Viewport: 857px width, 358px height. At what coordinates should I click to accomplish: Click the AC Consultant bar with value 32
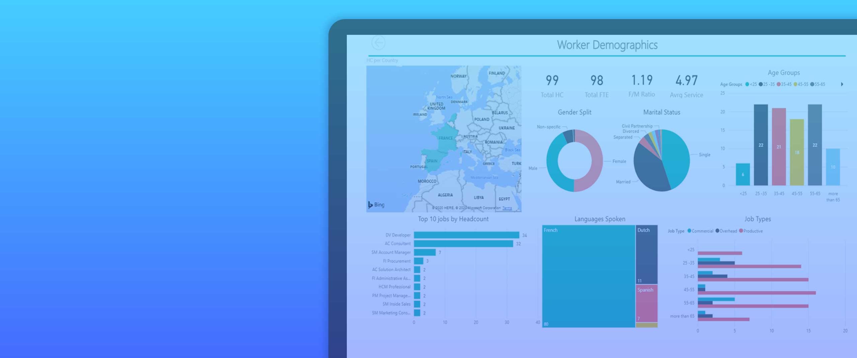tap(463, 244)
